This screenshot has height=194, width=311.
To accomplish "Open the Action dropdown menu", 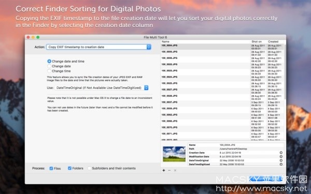I will tap(98, 47).
